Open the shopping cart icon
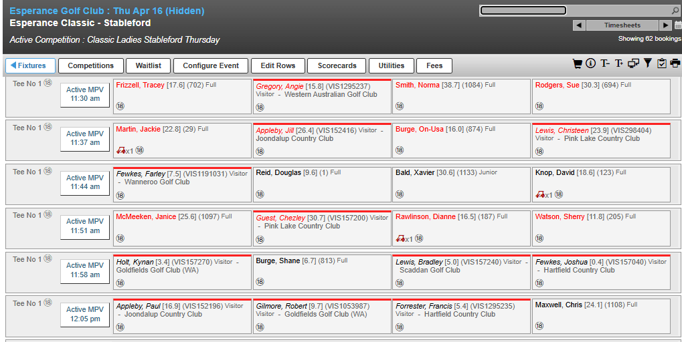This screenshot has height=342, width=682. point(577,63)
